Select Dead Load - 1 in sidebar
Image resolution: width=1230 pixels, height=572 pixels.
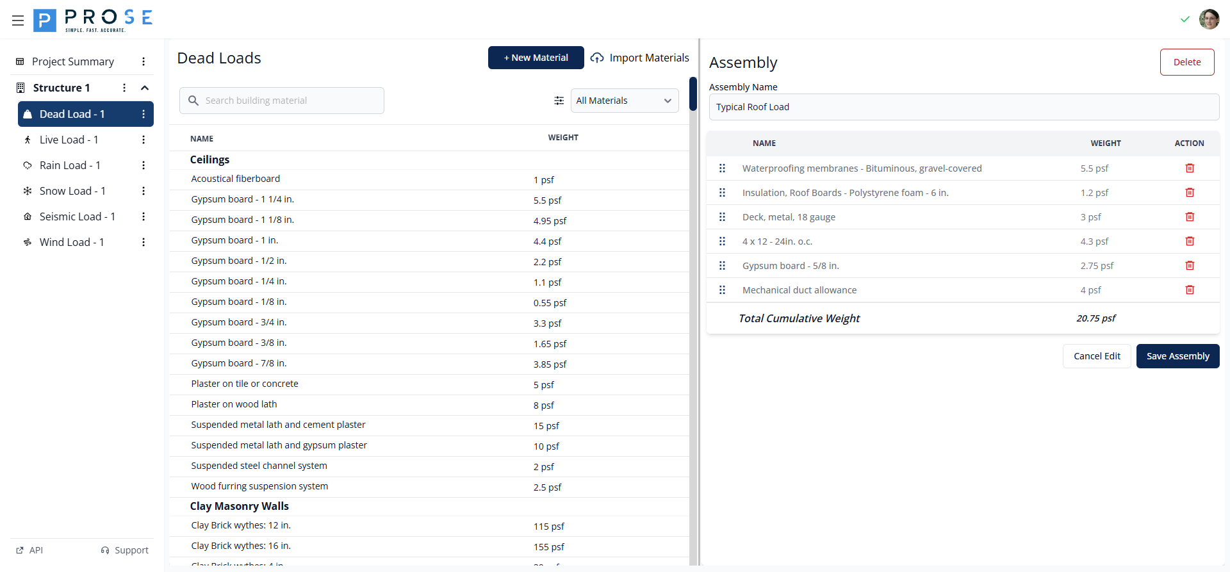click(x=86, y=114)
